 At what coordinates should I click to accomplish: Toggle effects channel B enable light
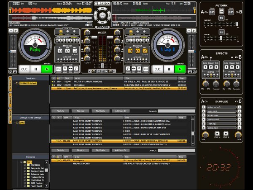pyautogui.click(x=232, y=57)
